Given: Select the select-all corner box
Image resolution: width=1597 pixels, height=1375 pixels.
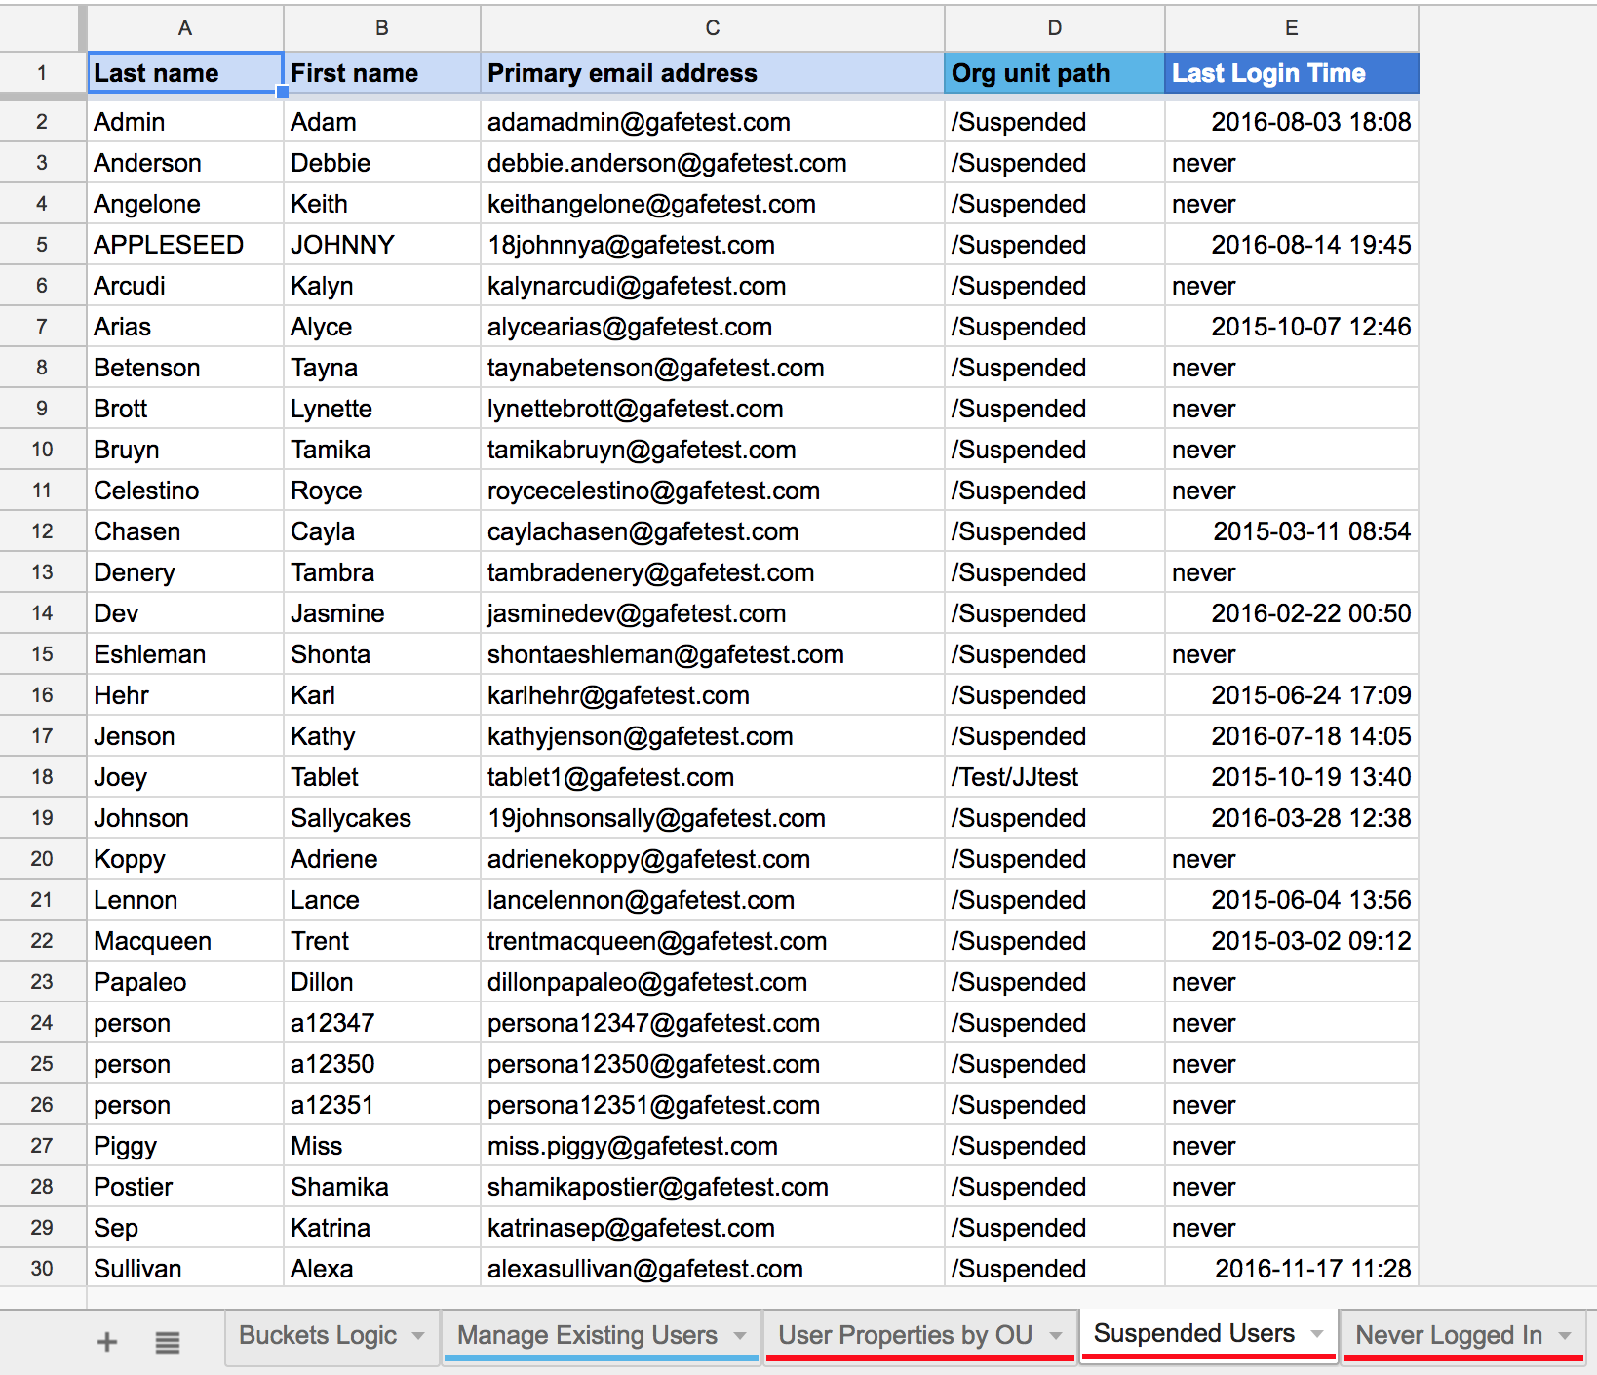Looking at the screenshot, I should tap(42, 28).
